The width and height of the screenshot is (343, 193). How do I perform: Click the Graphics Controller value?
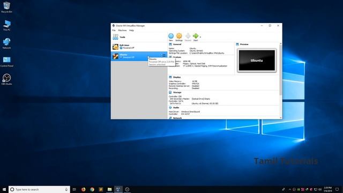point(195,84)
